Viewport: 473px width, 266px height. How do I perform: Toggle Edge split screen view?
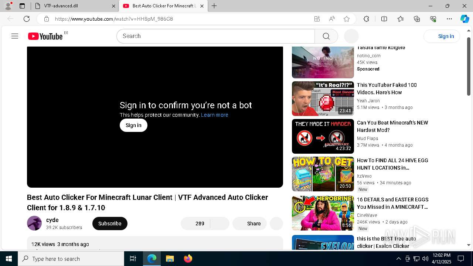(x=384, y=19)
